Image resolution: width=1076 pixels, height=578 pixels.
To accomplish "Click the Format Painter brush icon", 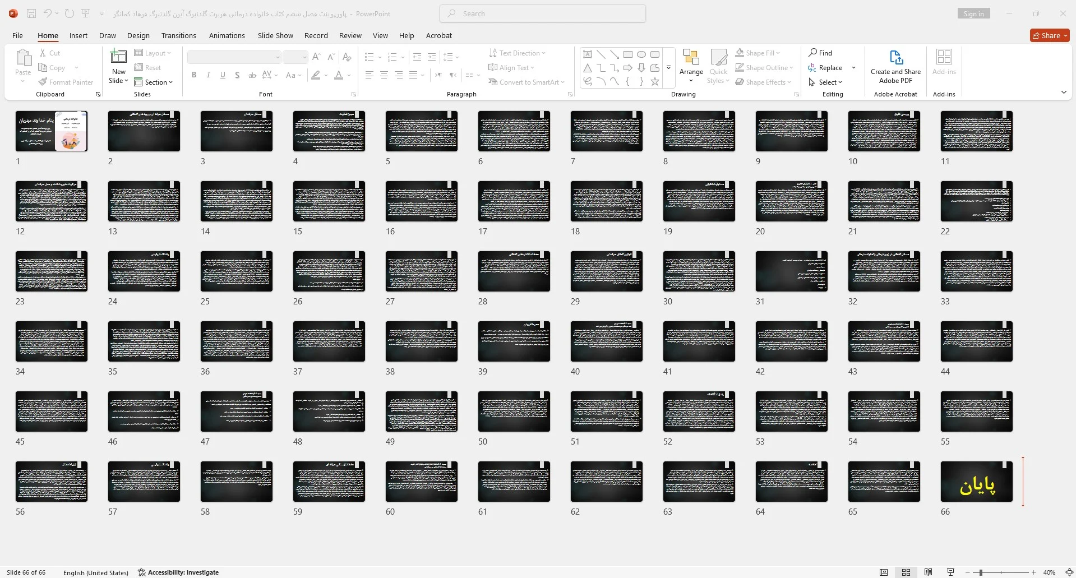I will (43, 82).
